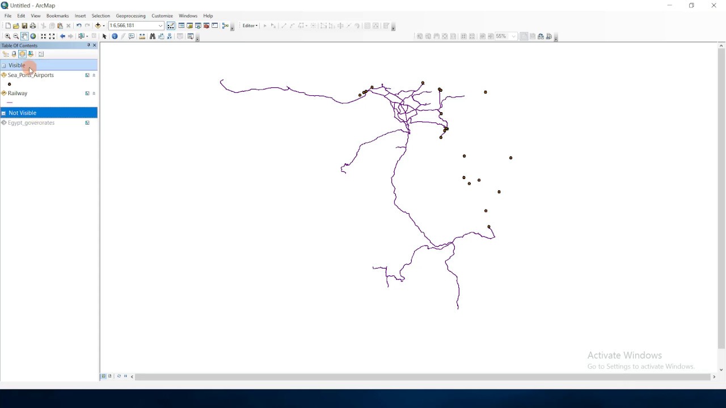This screenshot has height=408, width=726.
Task: Open Add Data dropdown arrow
Action: [104, 25]
